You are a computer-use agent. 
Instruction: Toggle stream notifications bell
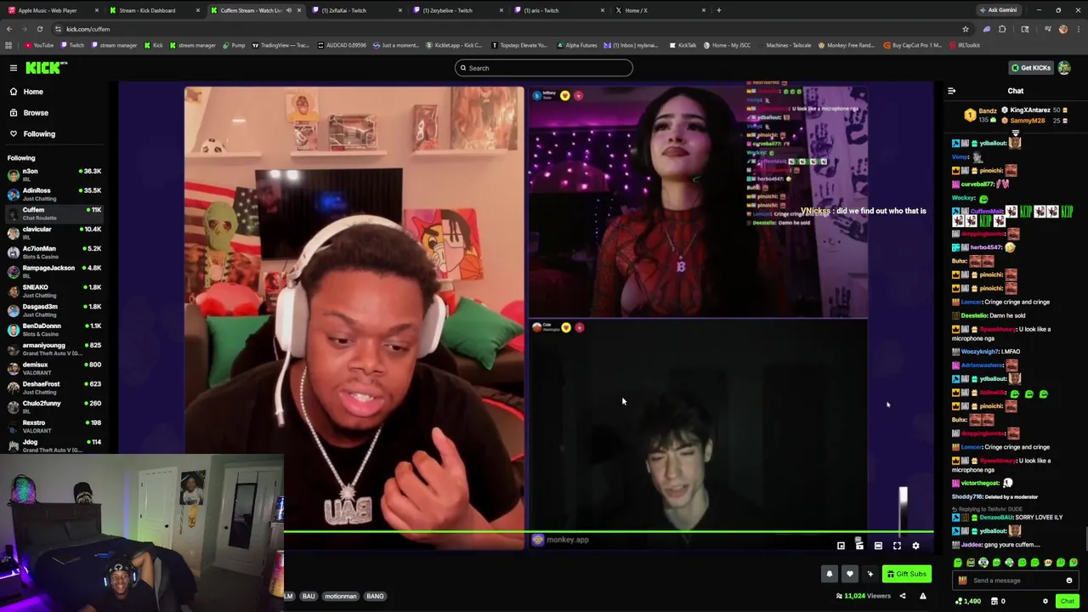coord(830,575)
